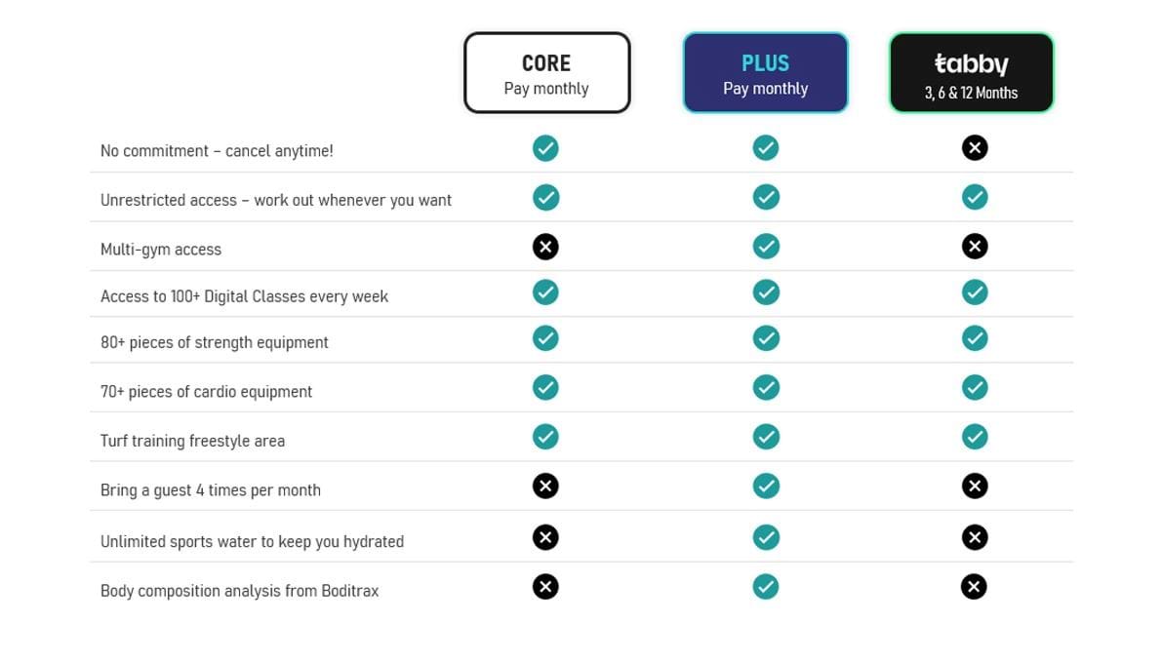The height and width of the screenshot is (663, 1162).
Task: Click tabby X icon for No commitment
Action: 974,147
